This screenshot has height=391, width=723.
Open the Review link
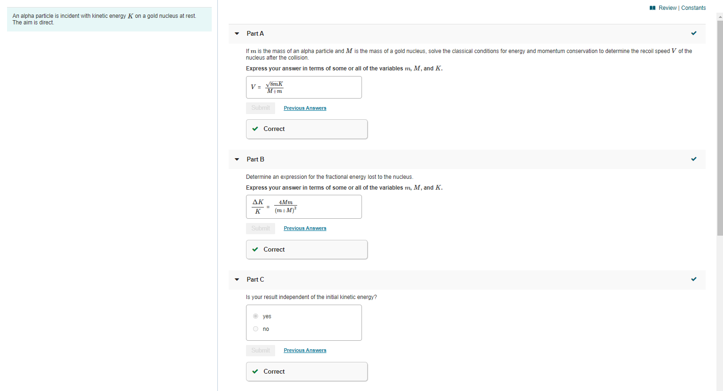666,8
